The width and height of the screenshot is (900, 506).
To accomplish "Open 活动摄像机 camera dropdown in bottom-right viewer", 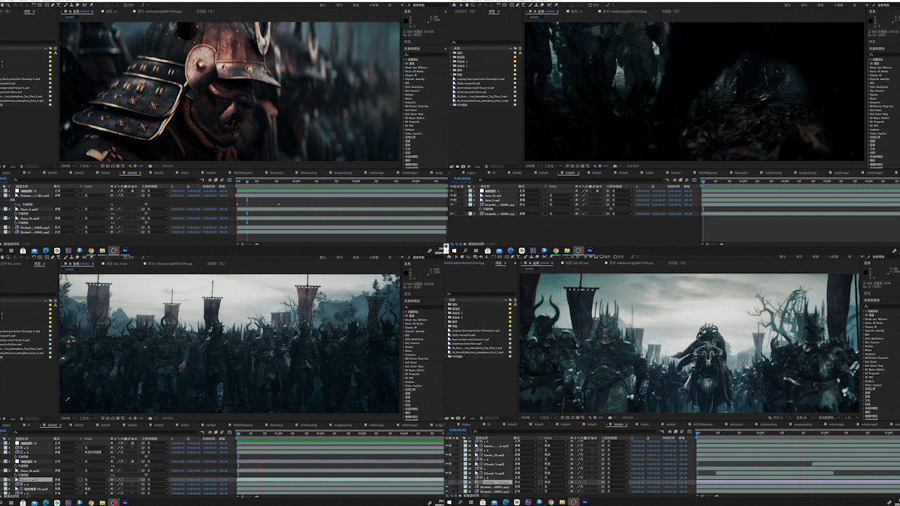I will pos(829,417).
